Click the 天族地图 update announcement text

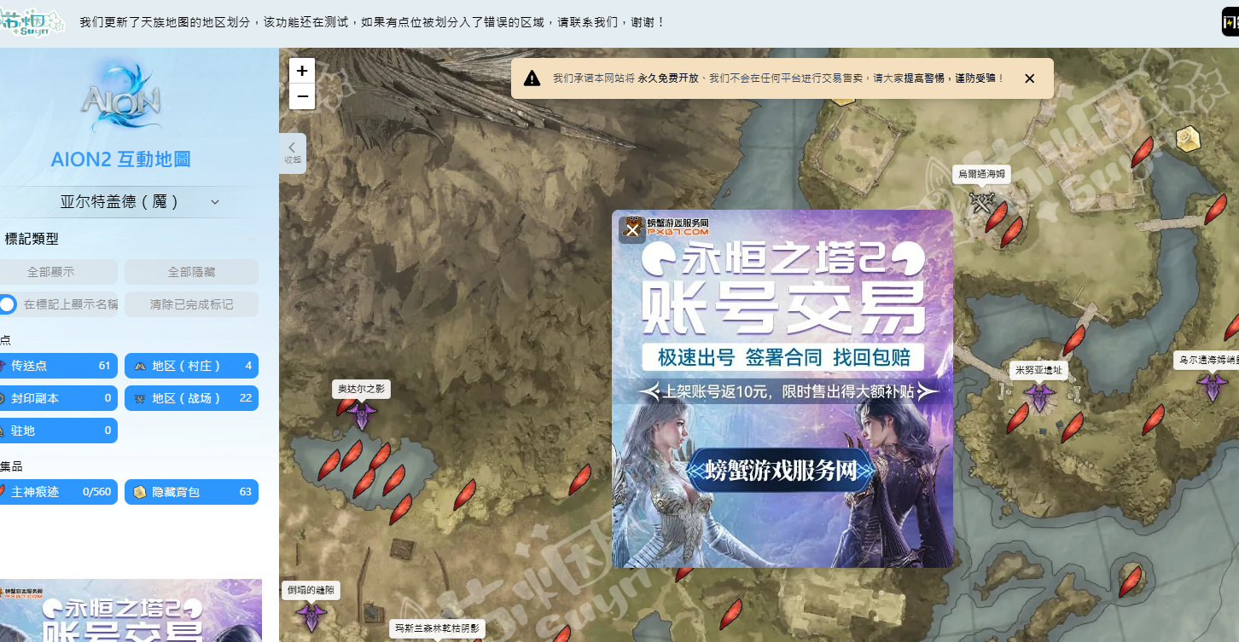[372, 21]
